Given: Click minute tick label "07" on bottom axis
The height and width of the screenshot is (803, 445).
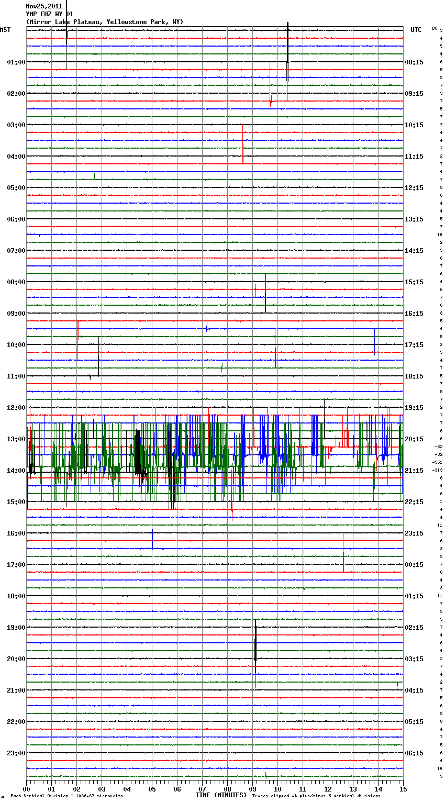Looking at the screenshot, I should tap(203, 789).
